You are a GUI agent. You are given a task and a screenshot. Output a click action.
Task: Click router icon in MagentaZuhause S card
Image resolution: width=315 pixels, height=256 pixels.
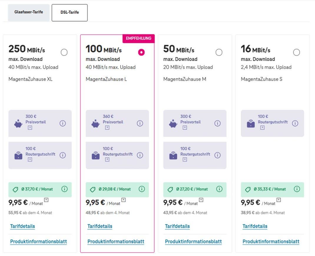(251, 124)
